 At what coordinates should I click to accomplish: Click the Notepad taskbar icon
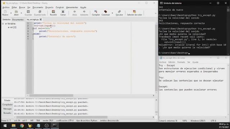[x=38, y=126]
